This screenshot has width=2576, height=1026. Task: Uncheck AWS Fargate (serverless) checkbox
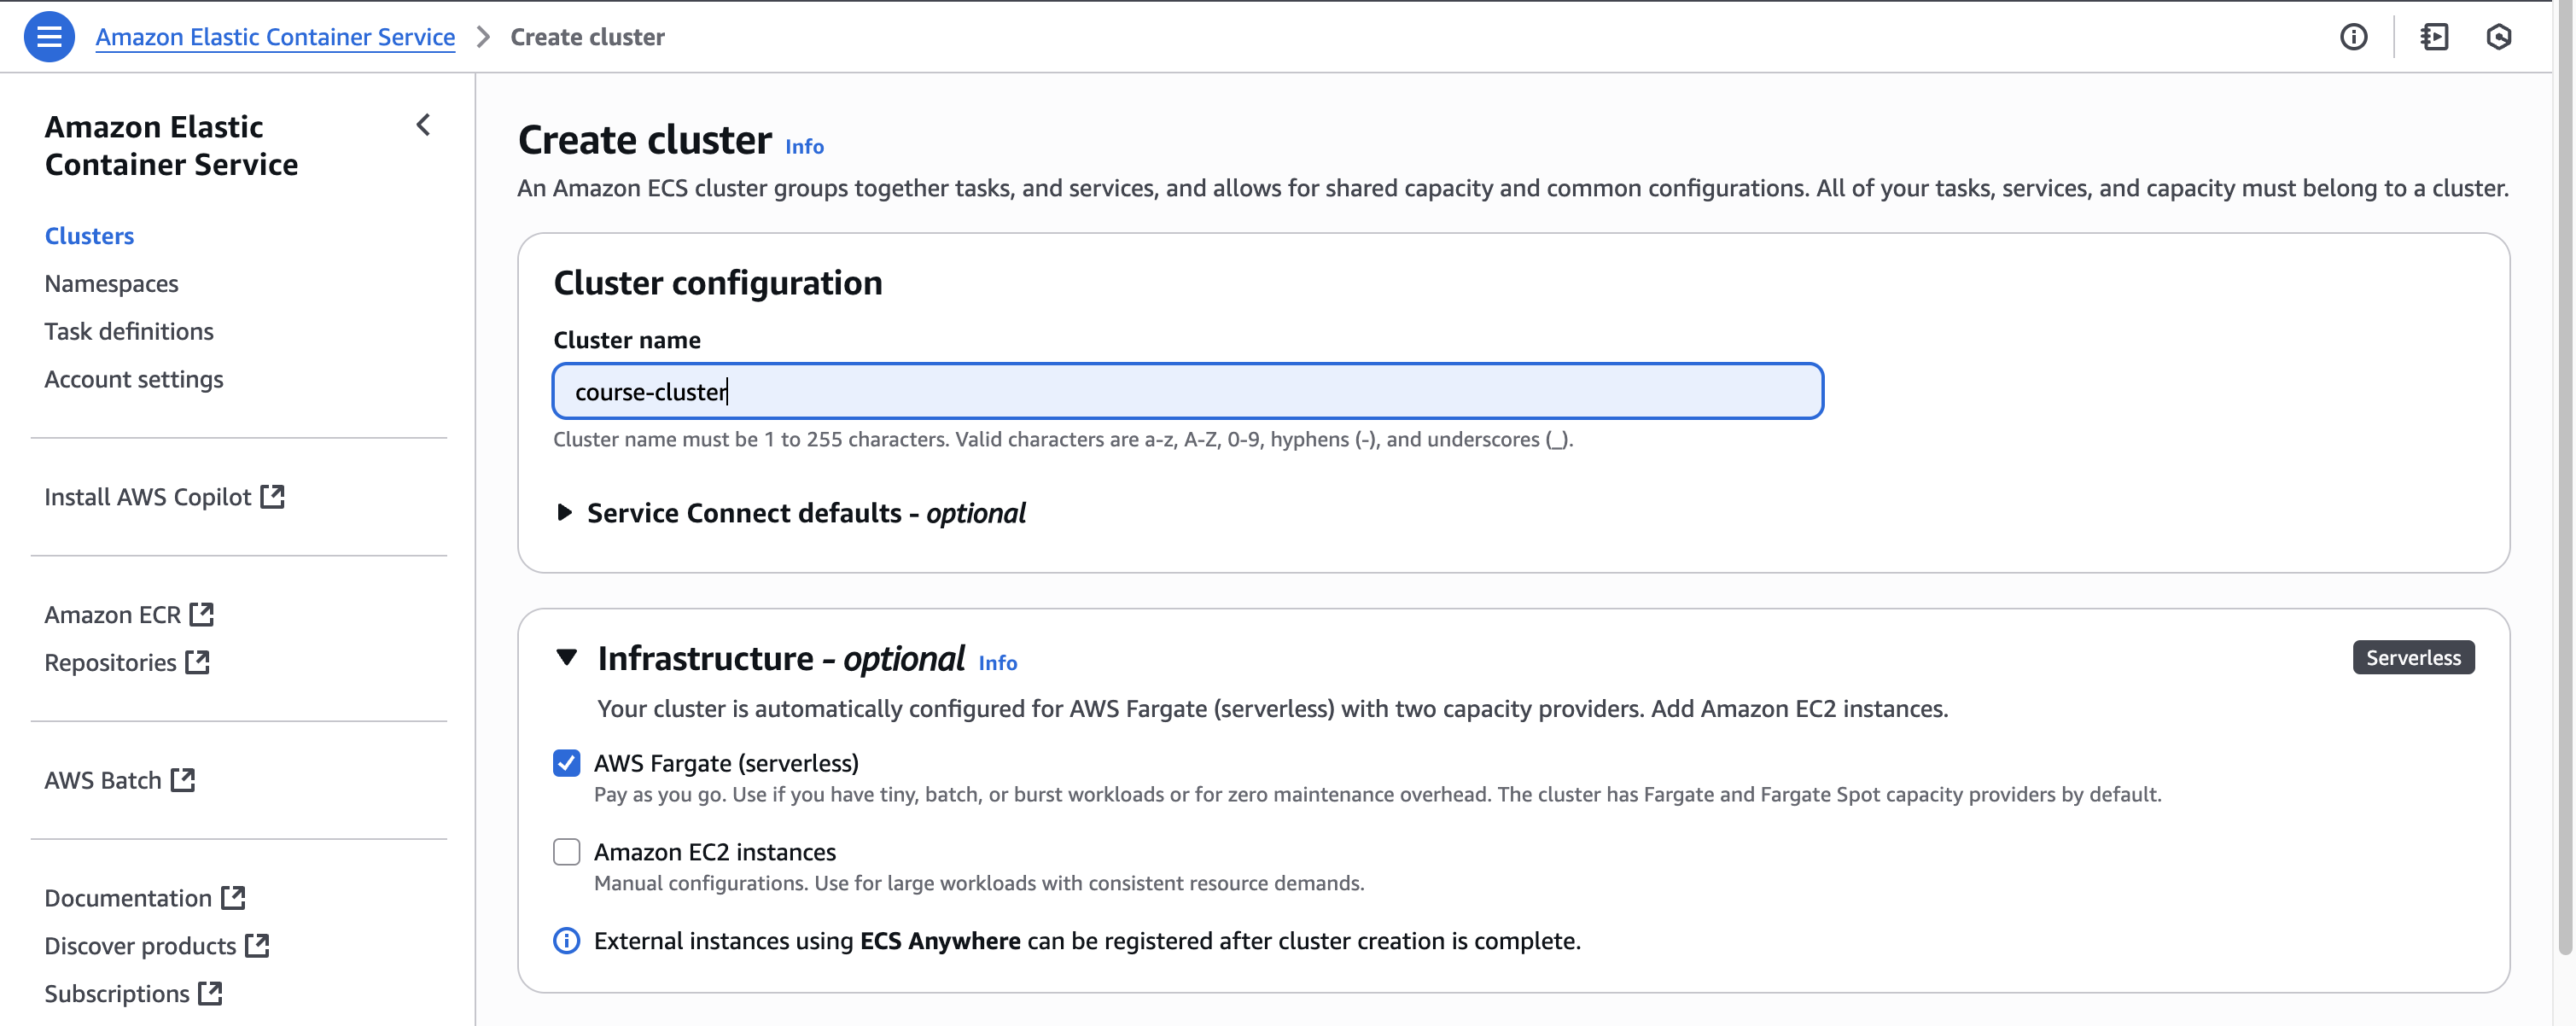point(566,763)
